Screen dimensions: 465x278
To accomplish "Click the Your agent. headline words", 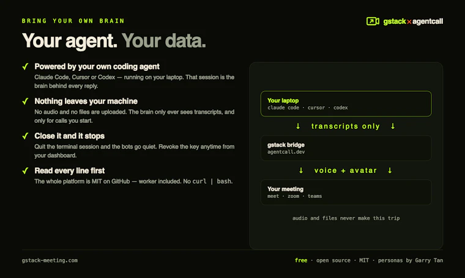I will coord(70,41).
